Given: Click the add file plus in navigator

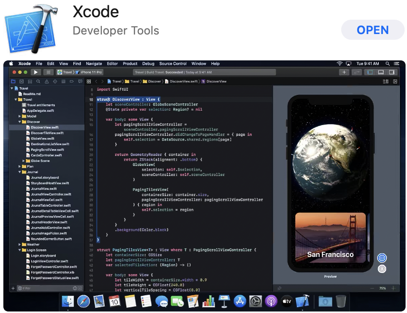Looking at the screenshot, I should click(13, 288).
